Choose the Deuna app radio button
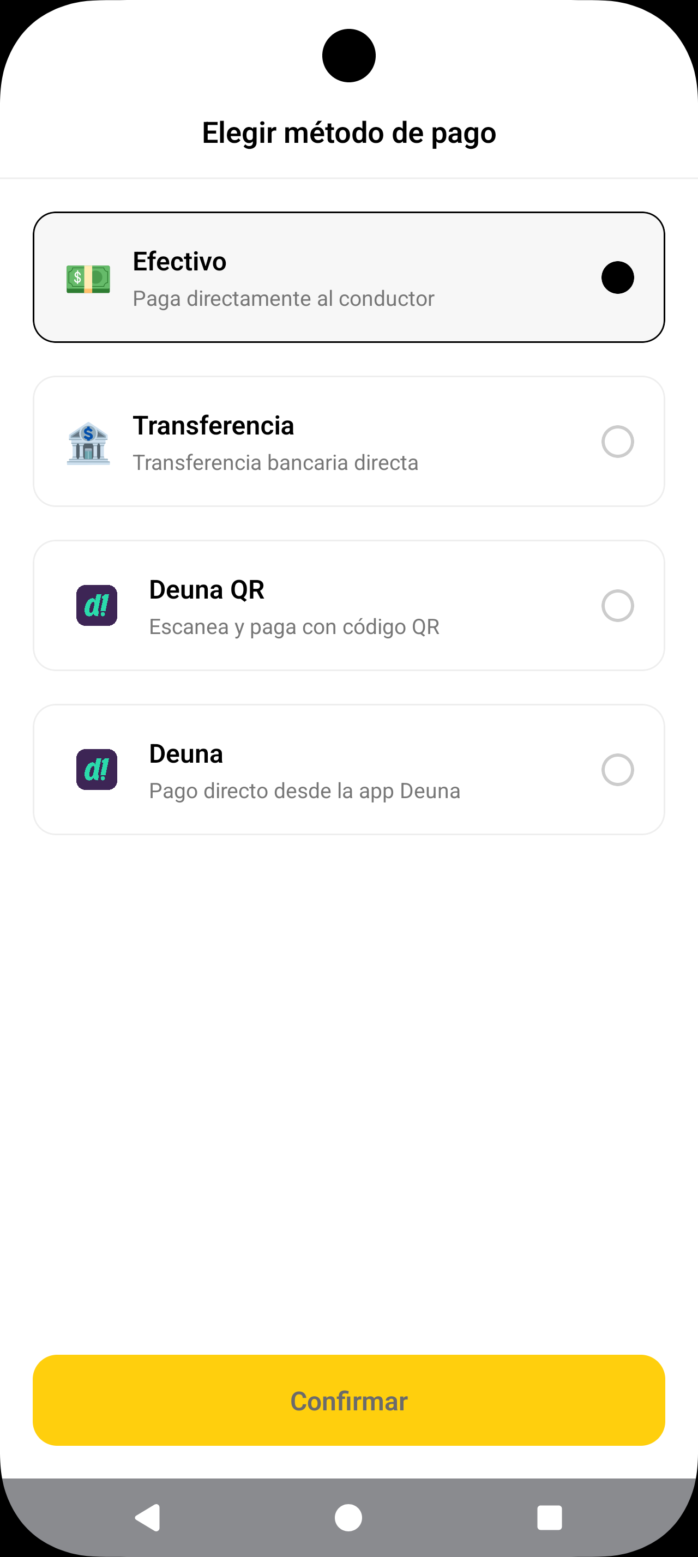 [617, 769]
